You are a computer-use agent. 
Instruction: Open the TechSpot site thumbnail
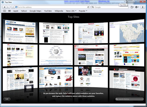[20, 31]
